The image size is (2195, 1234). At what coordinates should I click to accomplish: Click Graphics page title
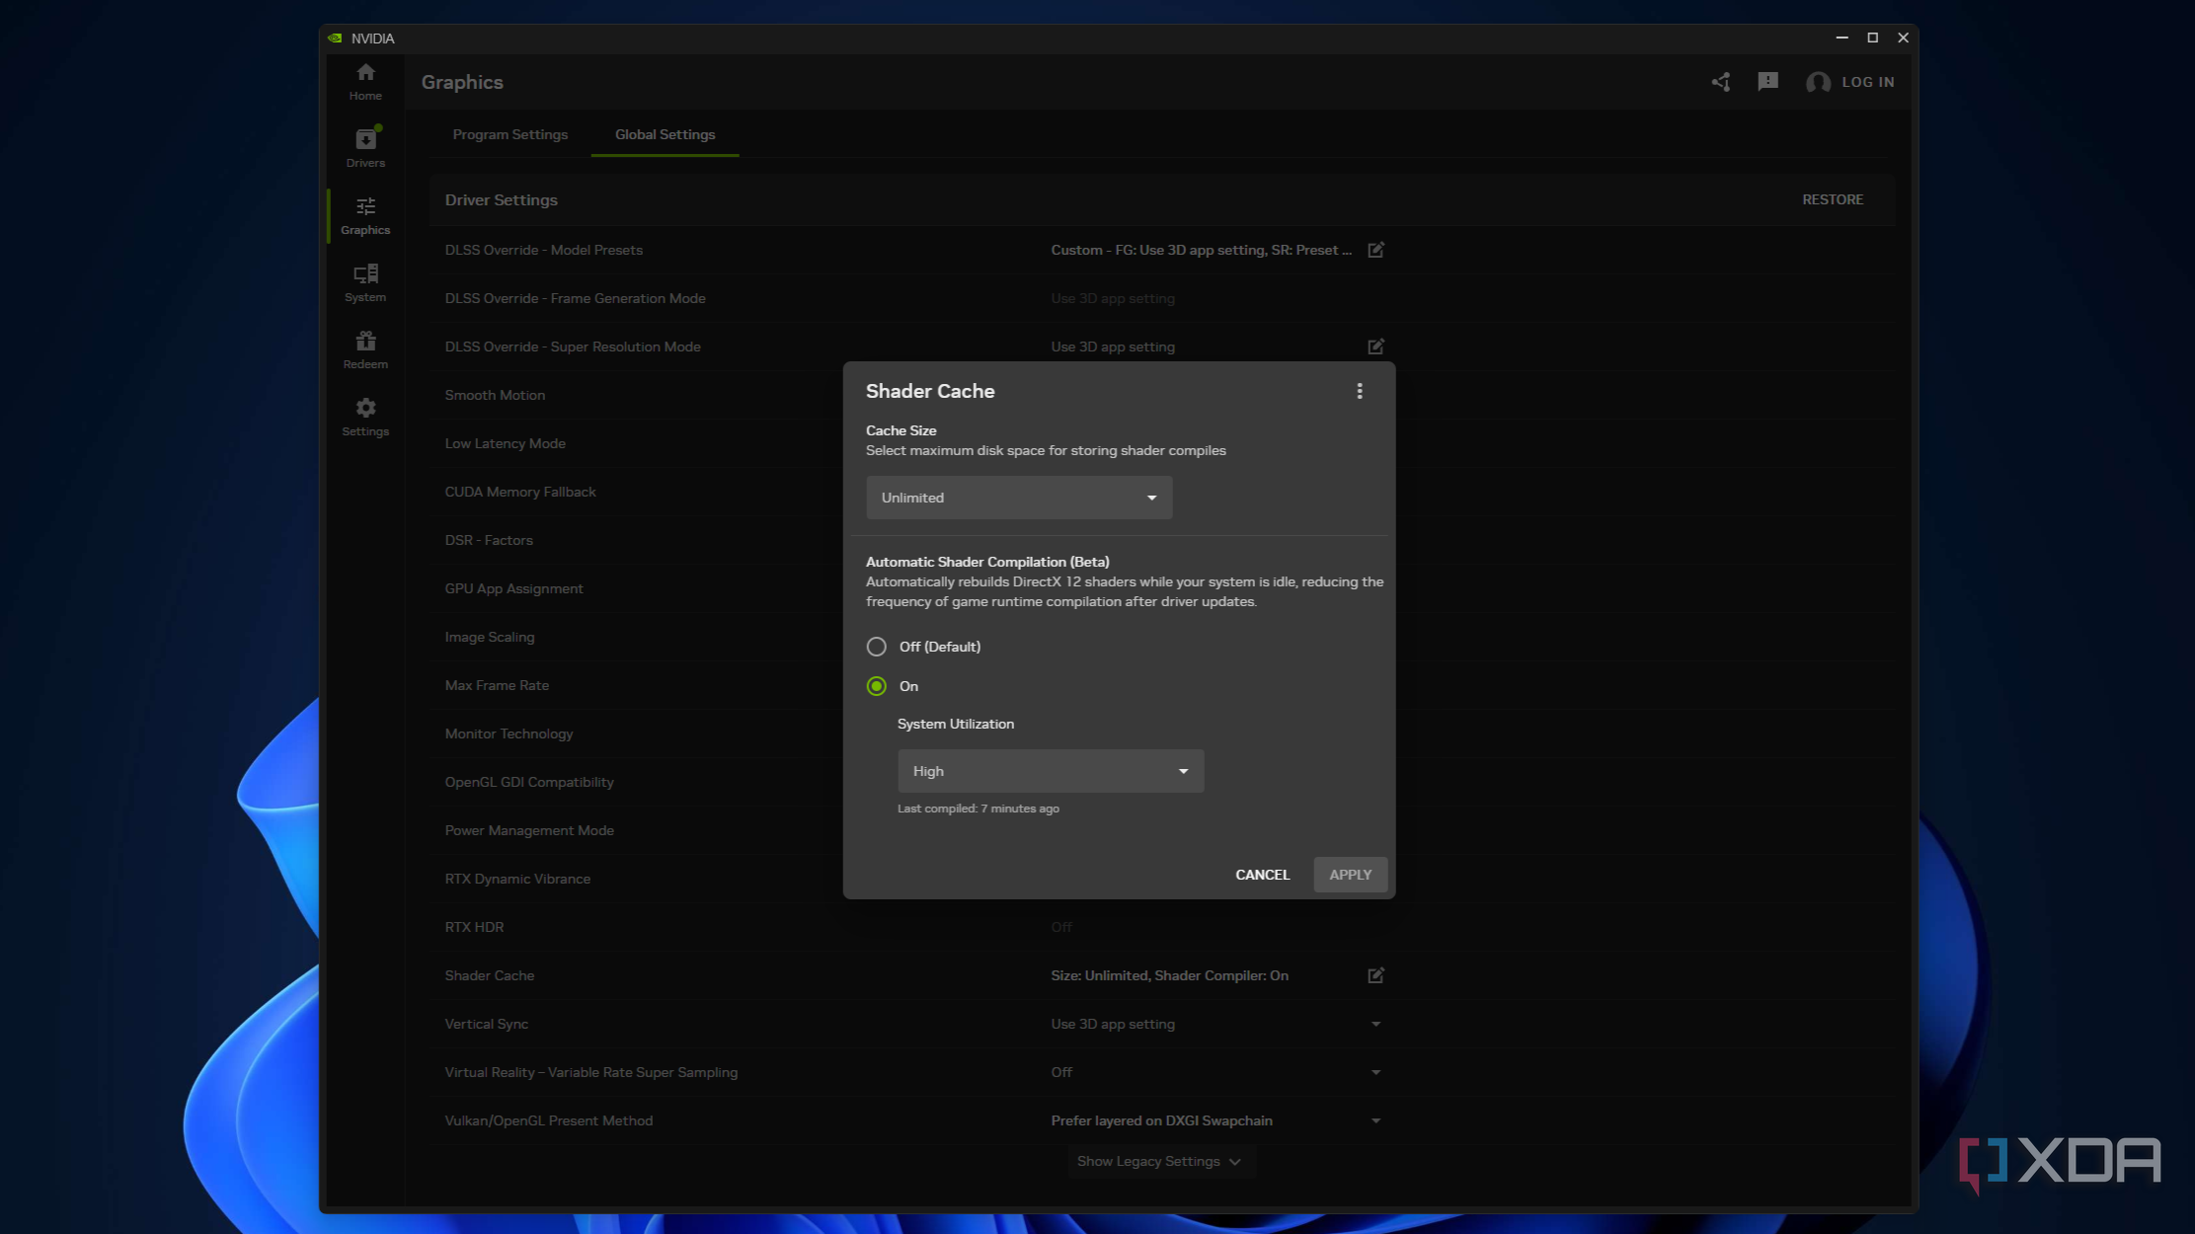tap(462, 82)
